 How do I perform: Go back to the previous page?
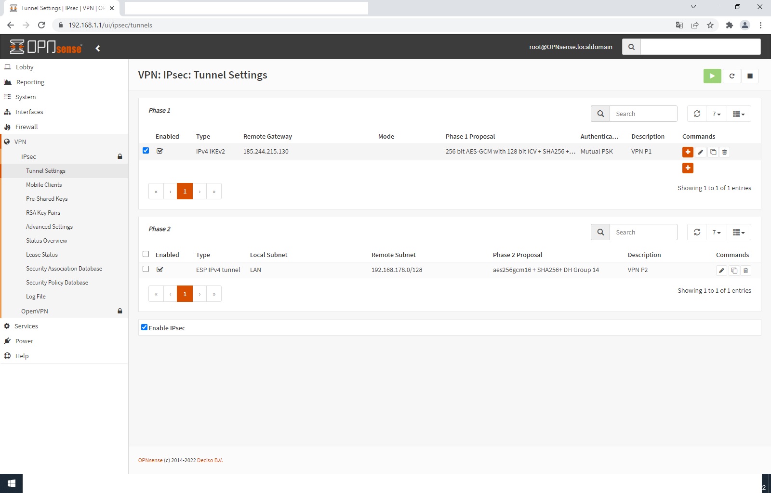click(11, 25)
